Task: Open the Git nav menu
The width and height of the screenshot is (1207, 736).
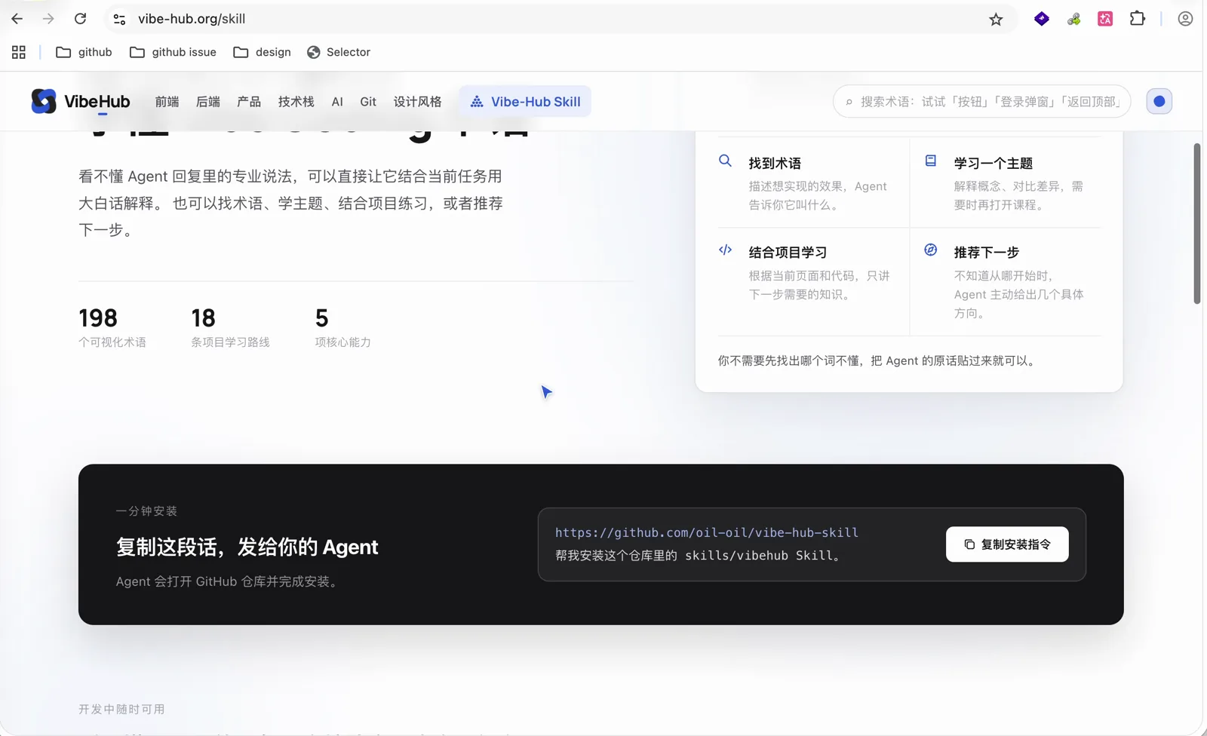Action: (x=368, y=102)
